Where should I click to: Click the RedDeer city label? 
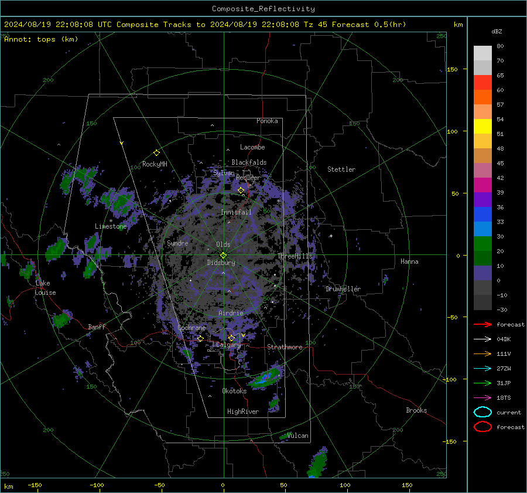tap(248, 178)
